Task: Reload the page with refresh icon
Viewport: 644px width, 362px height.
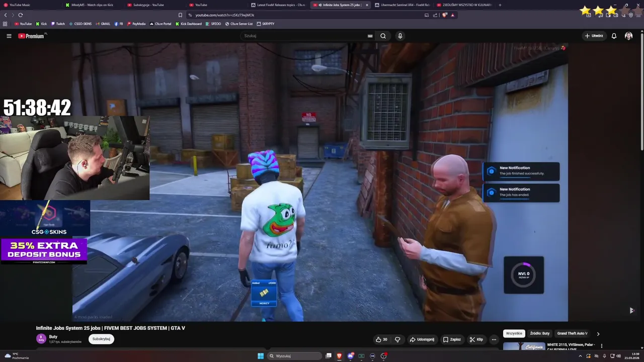Action: click(20, 15)
